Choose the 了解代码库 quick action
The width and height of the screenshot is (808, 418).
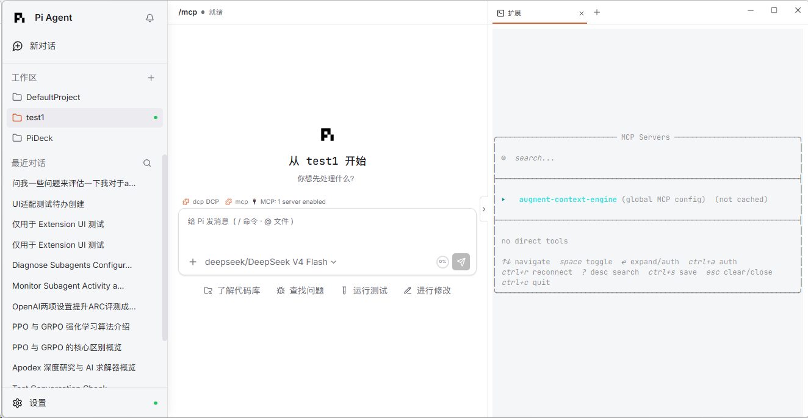pyautogui.click(x=232, y=290)
